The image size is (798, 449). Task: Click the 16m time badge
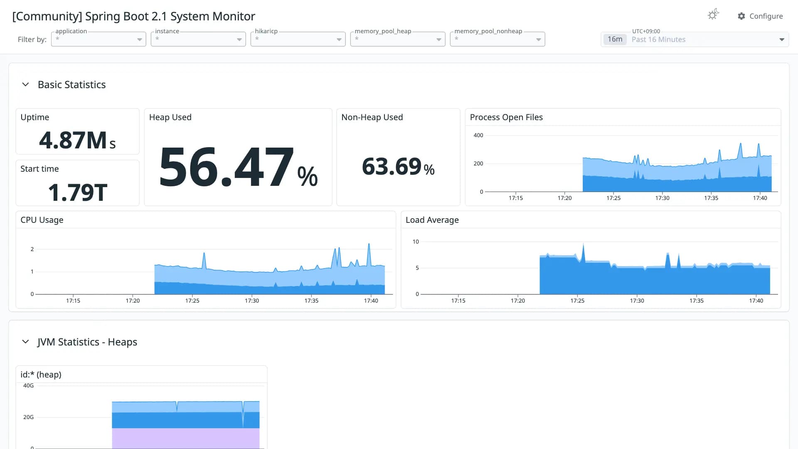615,39
